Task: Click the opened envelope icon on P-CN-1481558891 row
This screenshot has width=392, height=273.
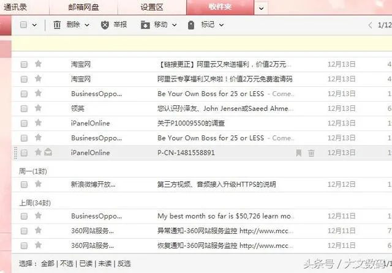Action: pos(48,152)
